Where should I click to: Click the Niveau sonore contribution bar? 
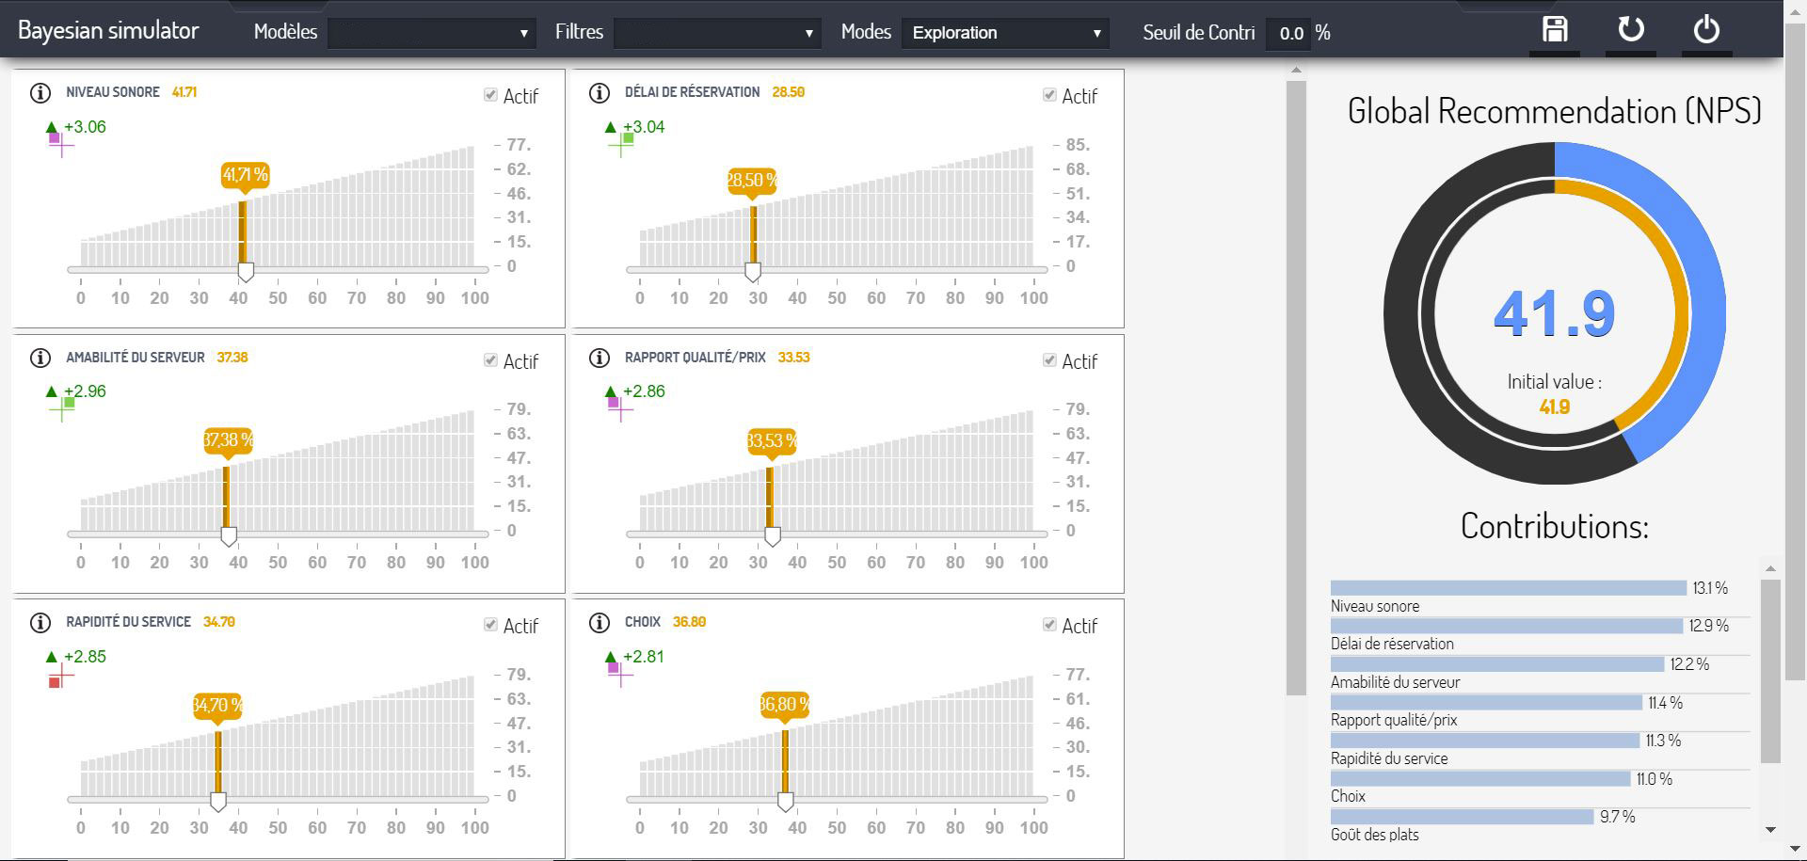click(x=1508, y=588)
